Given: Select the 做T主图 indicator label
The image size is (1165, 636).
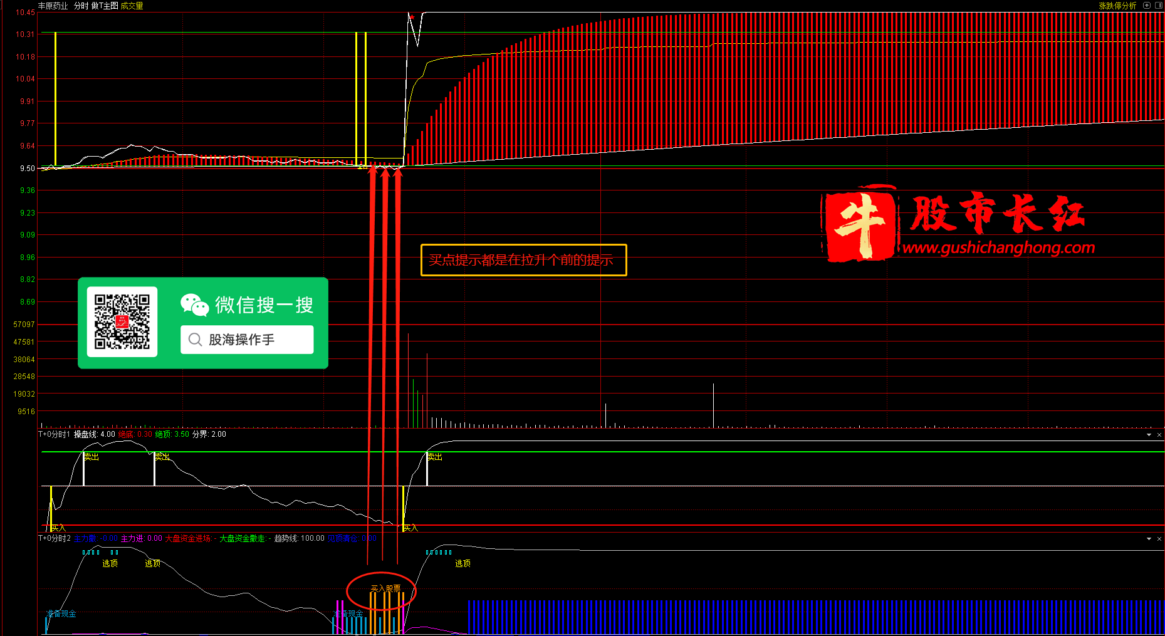Looking at the screenshot, I should point(105,6).
